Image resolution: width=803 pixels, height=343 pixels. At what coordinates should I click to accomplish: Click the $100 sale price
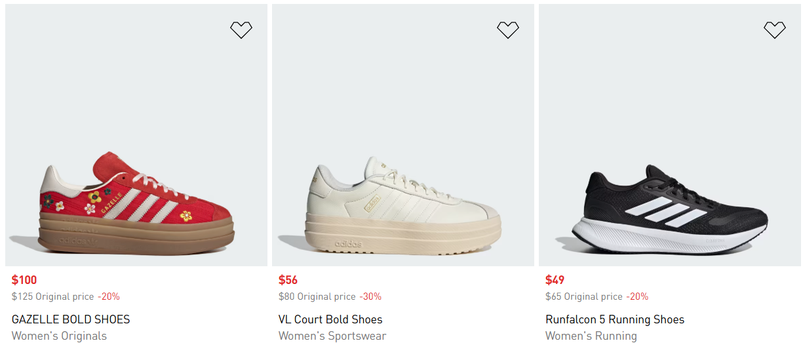[x=24, y=280]
